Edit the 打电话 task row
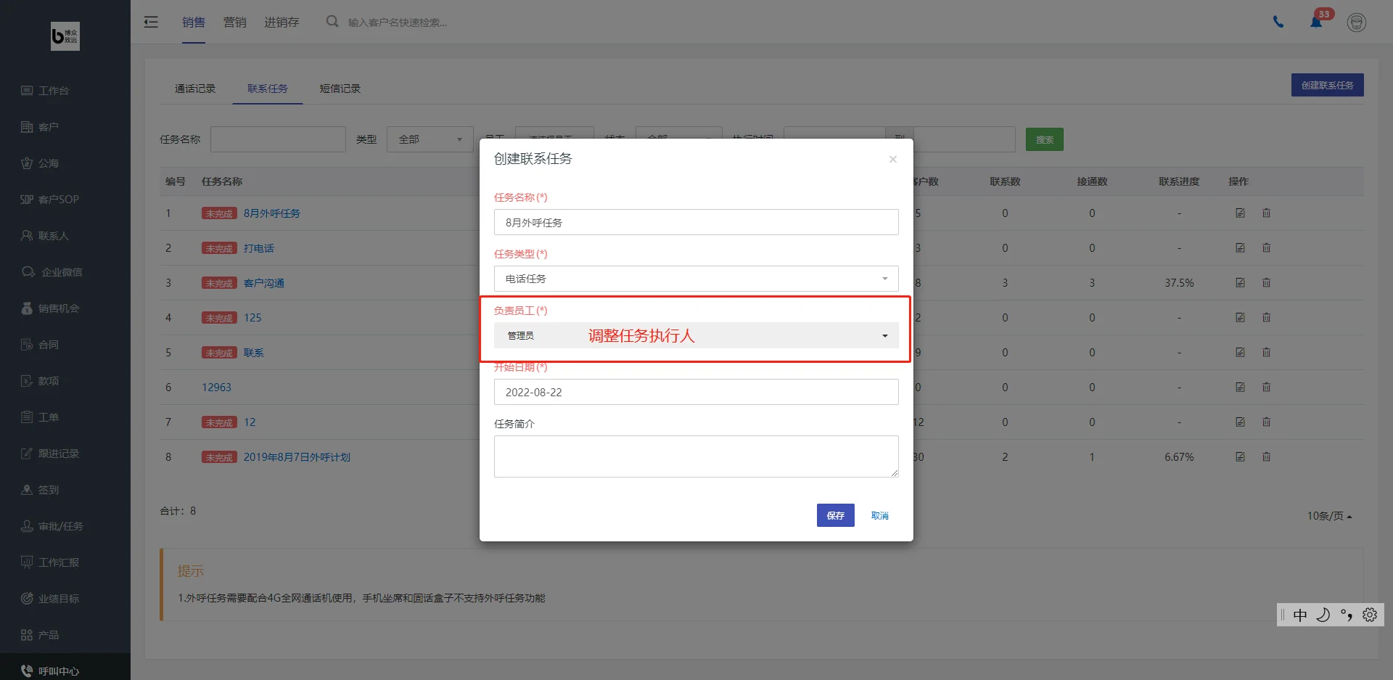 click(x=1241, y=247)
